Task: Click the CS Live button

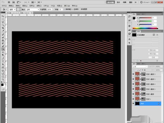Action: coord(145,2)
